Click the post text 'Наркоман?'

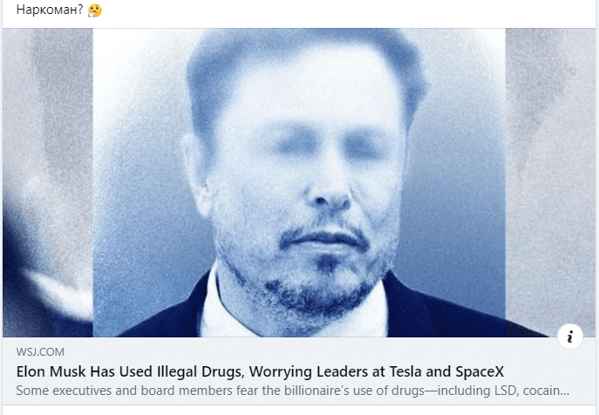(x=50, y=10)
